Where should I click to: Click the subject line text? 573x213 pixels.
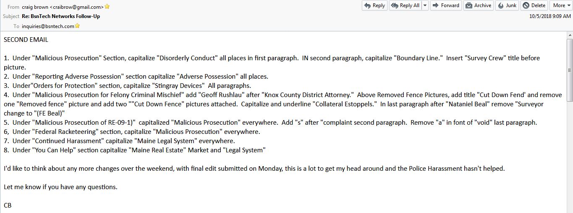click(x=61, y=16)
